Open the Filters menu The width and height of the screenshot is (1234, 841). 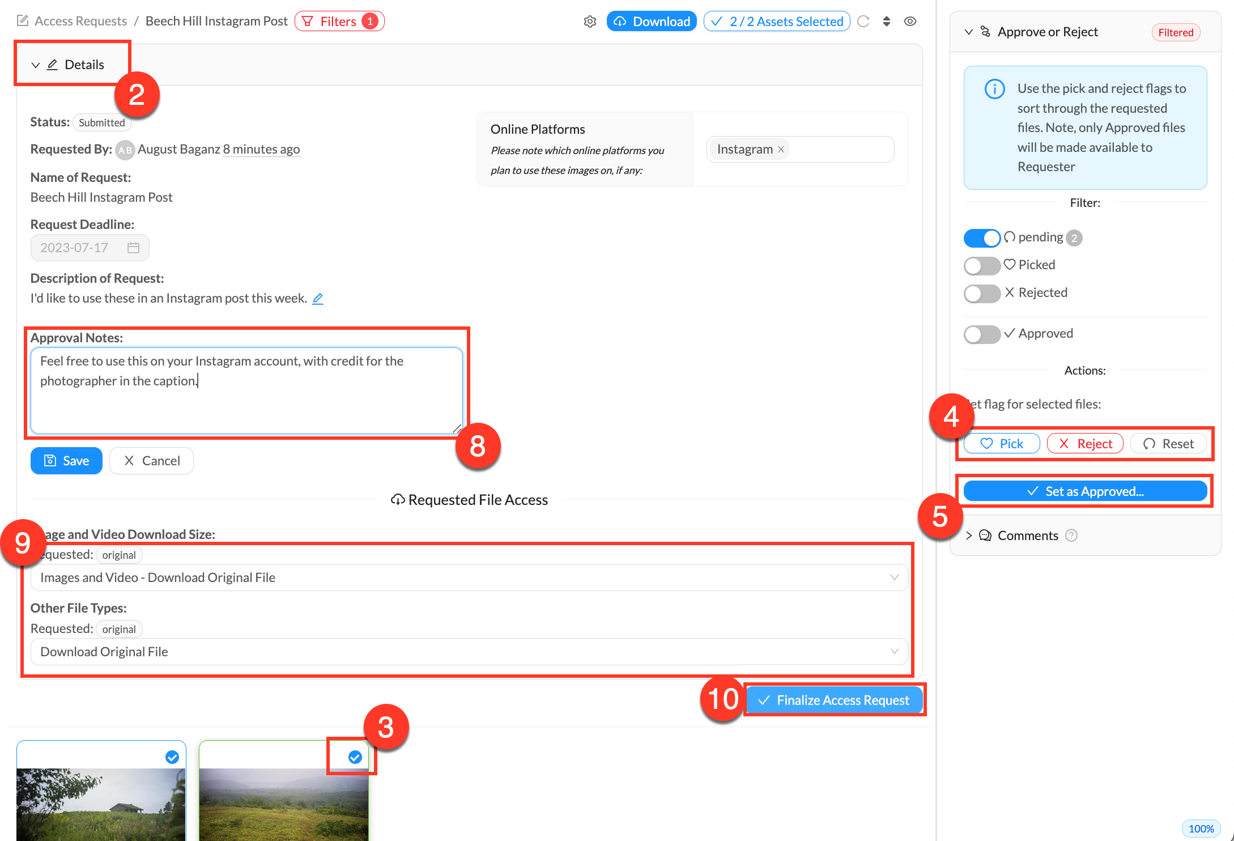(339, 22)
